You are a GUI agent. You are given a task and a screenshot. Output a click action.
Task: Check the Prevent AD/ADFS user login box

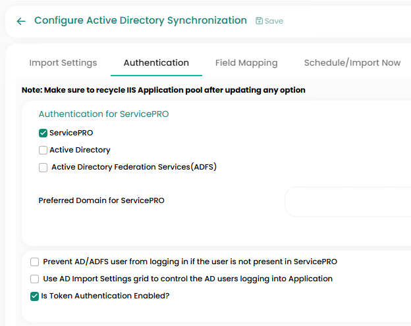pyautogui.click(x=35, y=262)
